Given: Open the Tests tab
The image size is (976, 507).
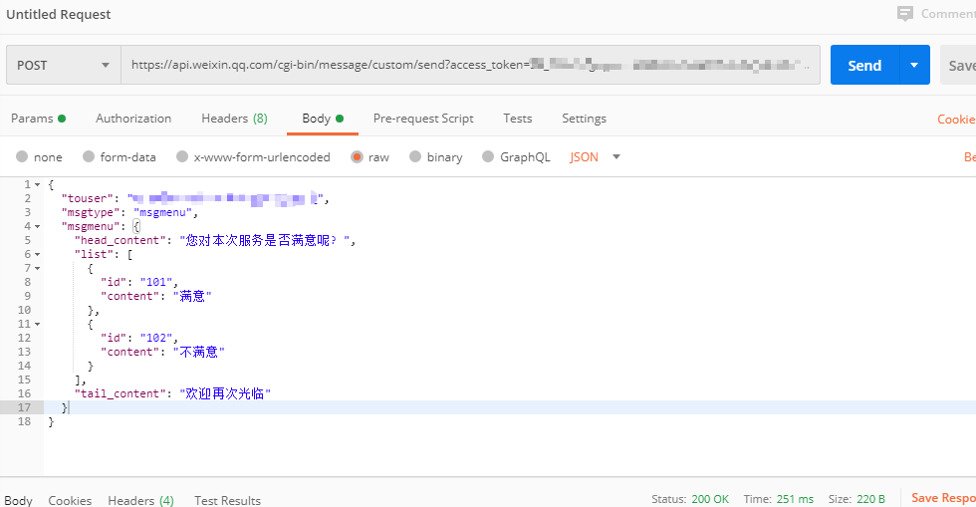Looking at the screenshot, I should [x=517, y=119].
